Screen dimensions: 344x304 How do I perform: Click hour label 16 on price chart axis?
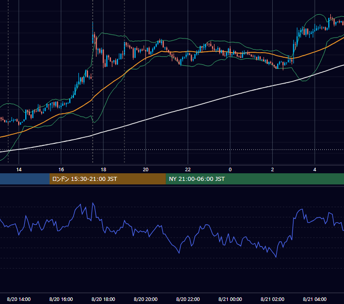[61, 170]
